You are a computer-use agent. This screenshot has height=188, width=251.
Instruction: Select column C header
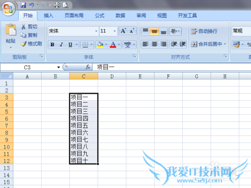tap(84, 76)
